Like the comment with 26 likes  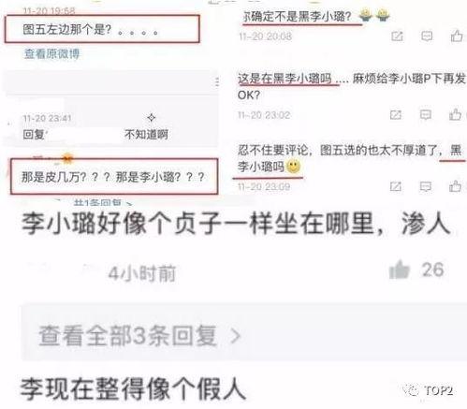[x=399, y=270]
